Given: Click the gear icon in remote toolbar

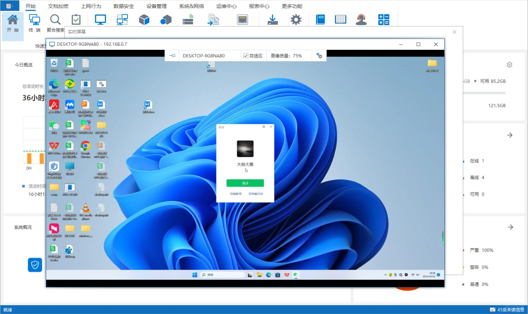Looking at the screenshot, I should tap(319, 56).
